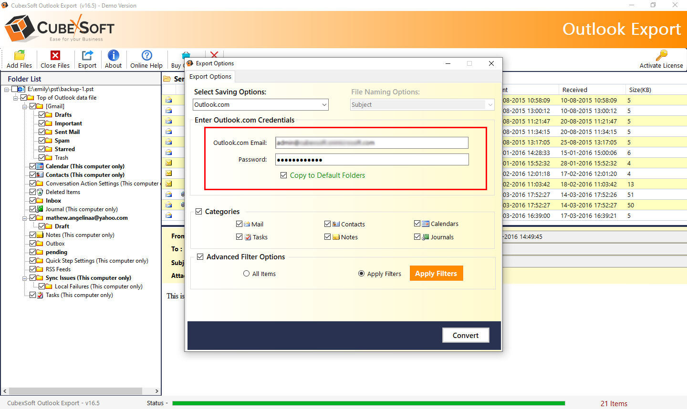Click the Close Files red X icon
Screen dimensions: 687x409
coord(55,55)
